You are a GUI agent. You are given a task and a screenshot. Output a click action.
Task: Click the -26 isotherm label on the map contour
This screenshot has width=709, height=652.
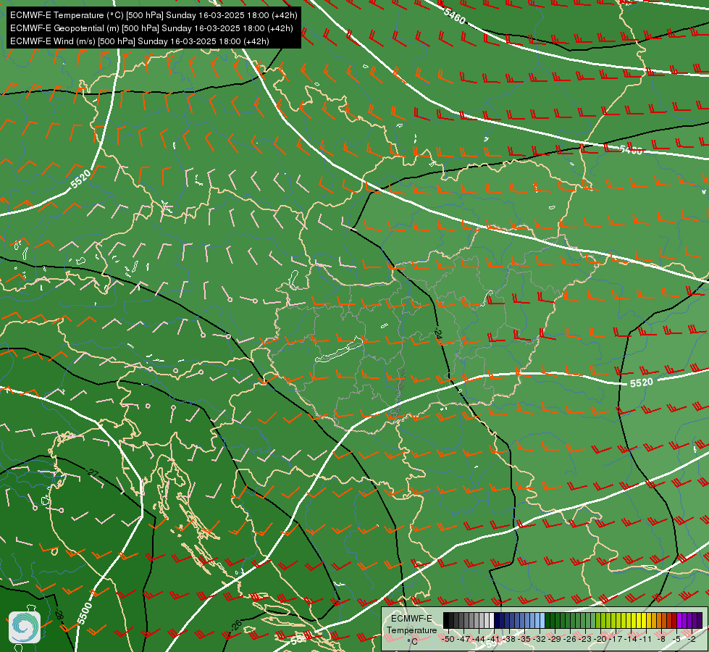[235, 627]
